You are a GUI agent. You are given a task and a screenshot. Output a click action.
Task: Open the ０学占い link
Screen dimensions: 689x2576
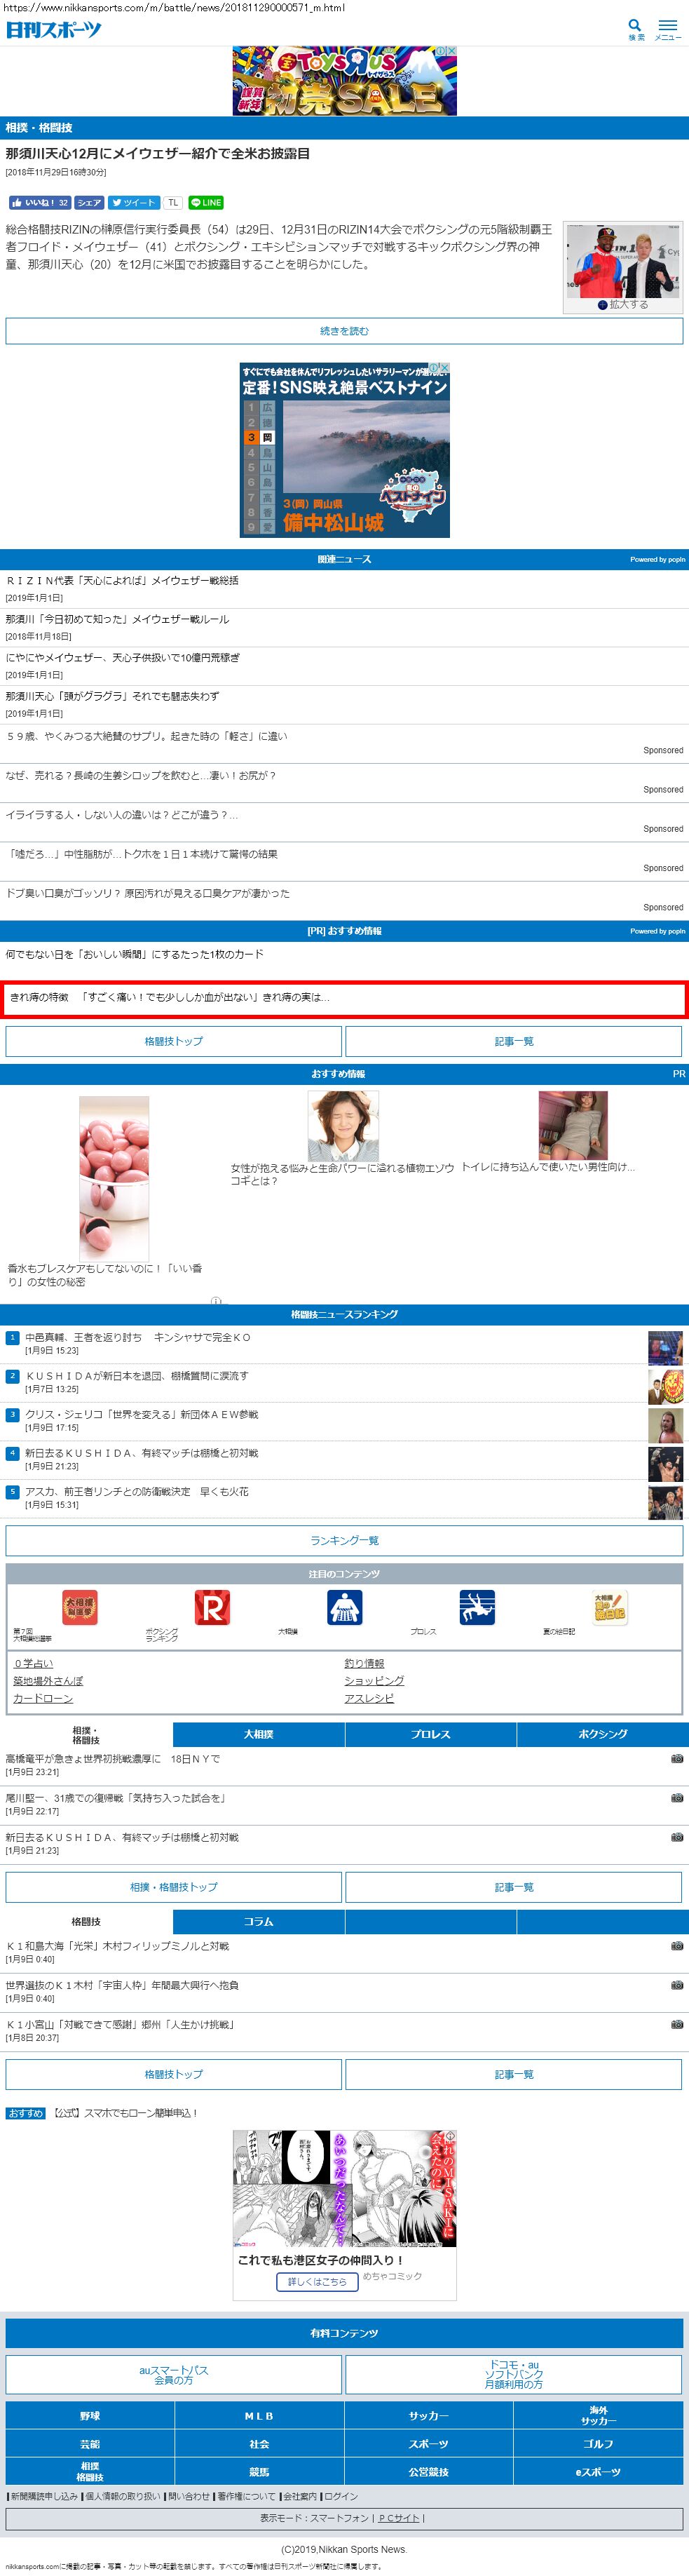point(33,1663)
